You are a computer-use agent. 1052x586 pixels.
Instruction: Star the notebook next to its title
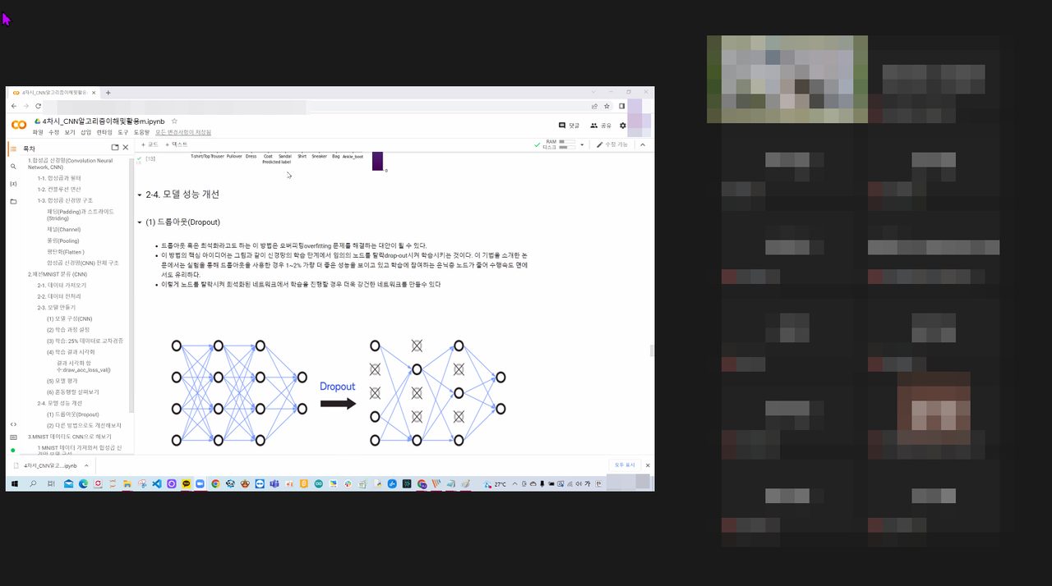[x=174, y=121]
